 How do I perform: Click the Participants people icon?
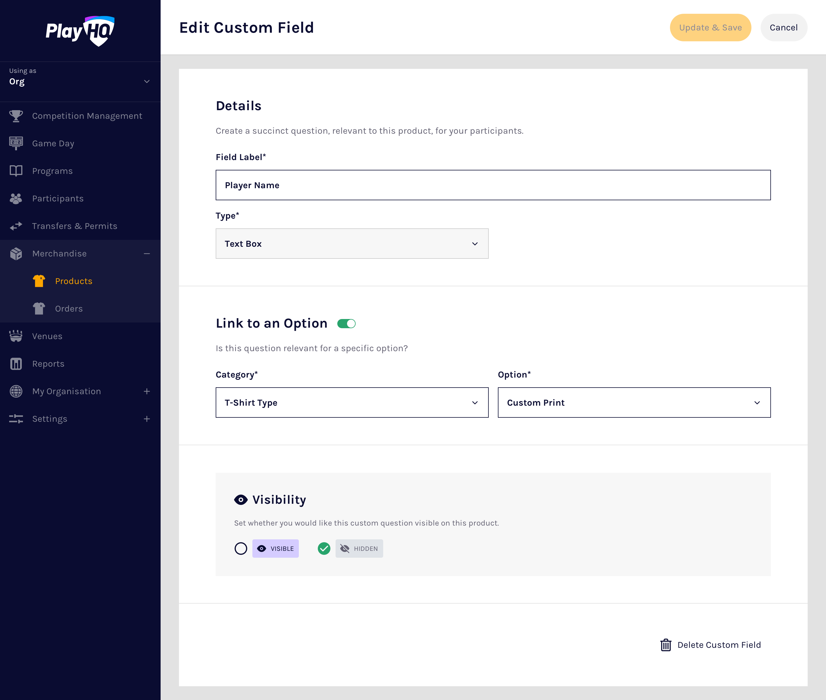(16, 199)
